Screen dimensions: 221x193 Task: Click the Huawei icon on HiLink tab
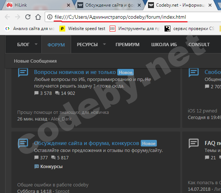(10, 5)
